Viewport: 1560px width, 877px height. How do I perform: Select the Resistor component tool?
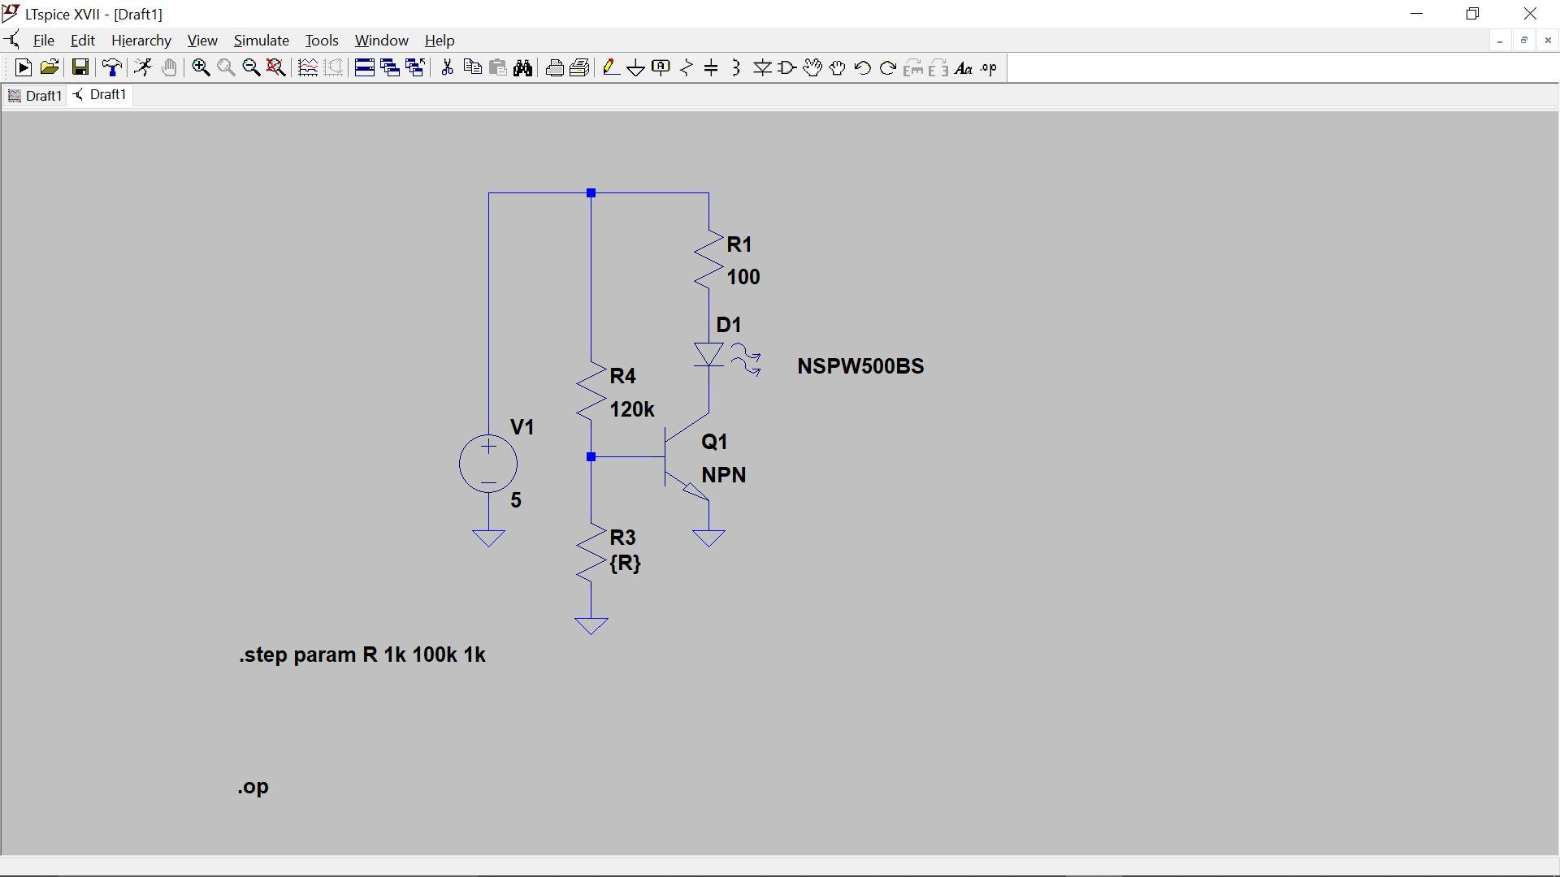click(687, 68)
